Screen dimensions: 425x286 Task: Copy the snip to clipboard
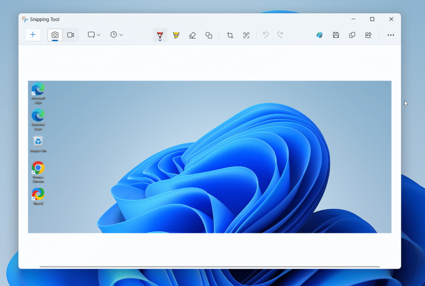click(x=352, y=35)
